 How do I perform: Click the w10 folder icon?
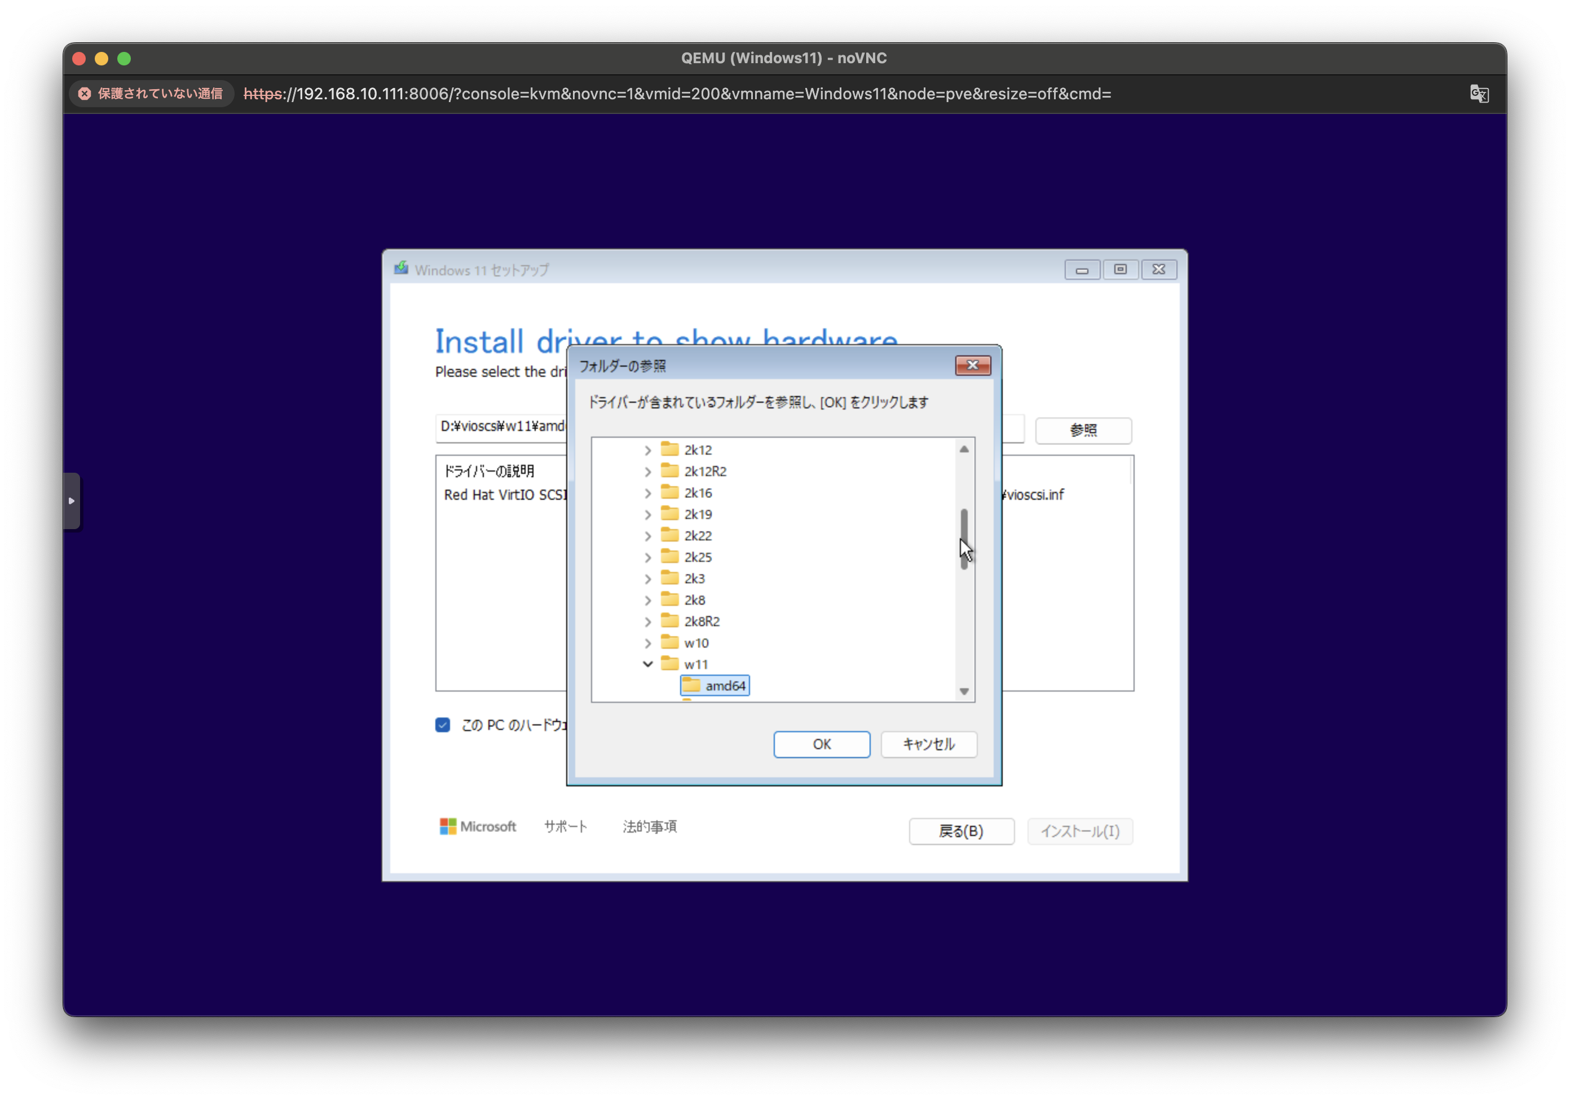[x=669, y=643]
